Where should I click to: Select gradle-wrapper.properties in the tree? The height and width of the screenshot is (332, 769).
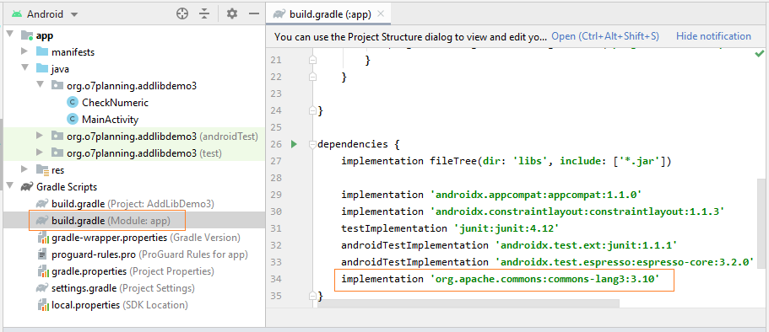[x=138, y=238]
